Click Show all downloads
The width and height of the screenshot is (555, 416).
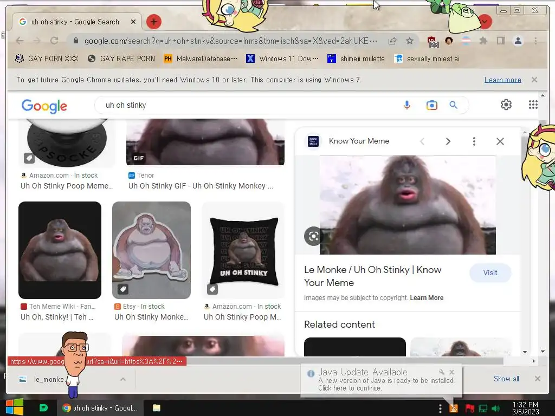click(x=506, y=379)
